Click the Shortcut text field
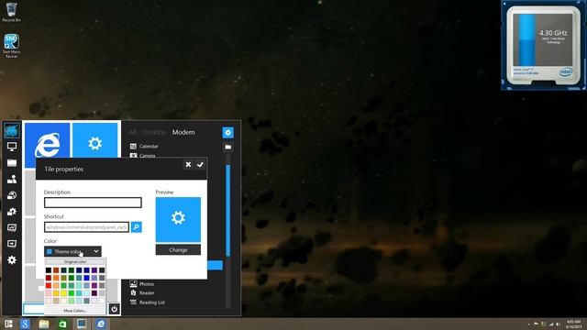Viewport: 587px width, 330px height. [86, 227]
